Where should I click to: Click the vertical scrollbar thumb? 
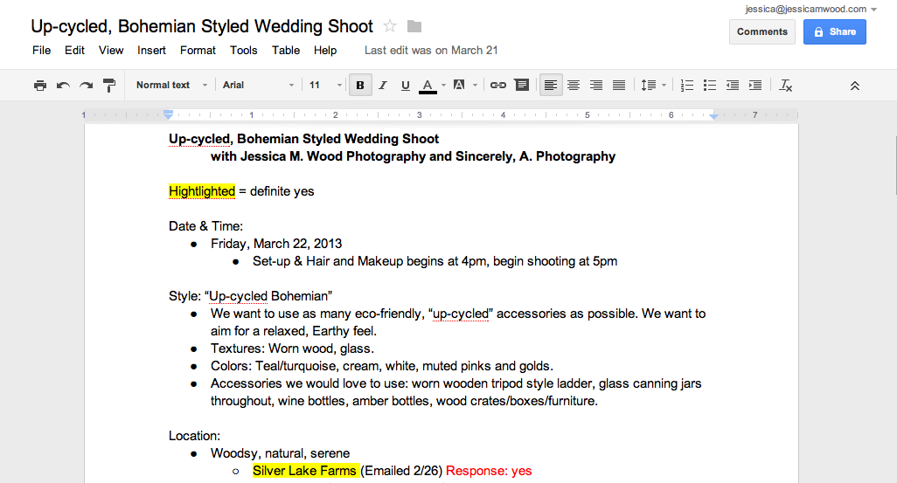(x=894, y=166)
